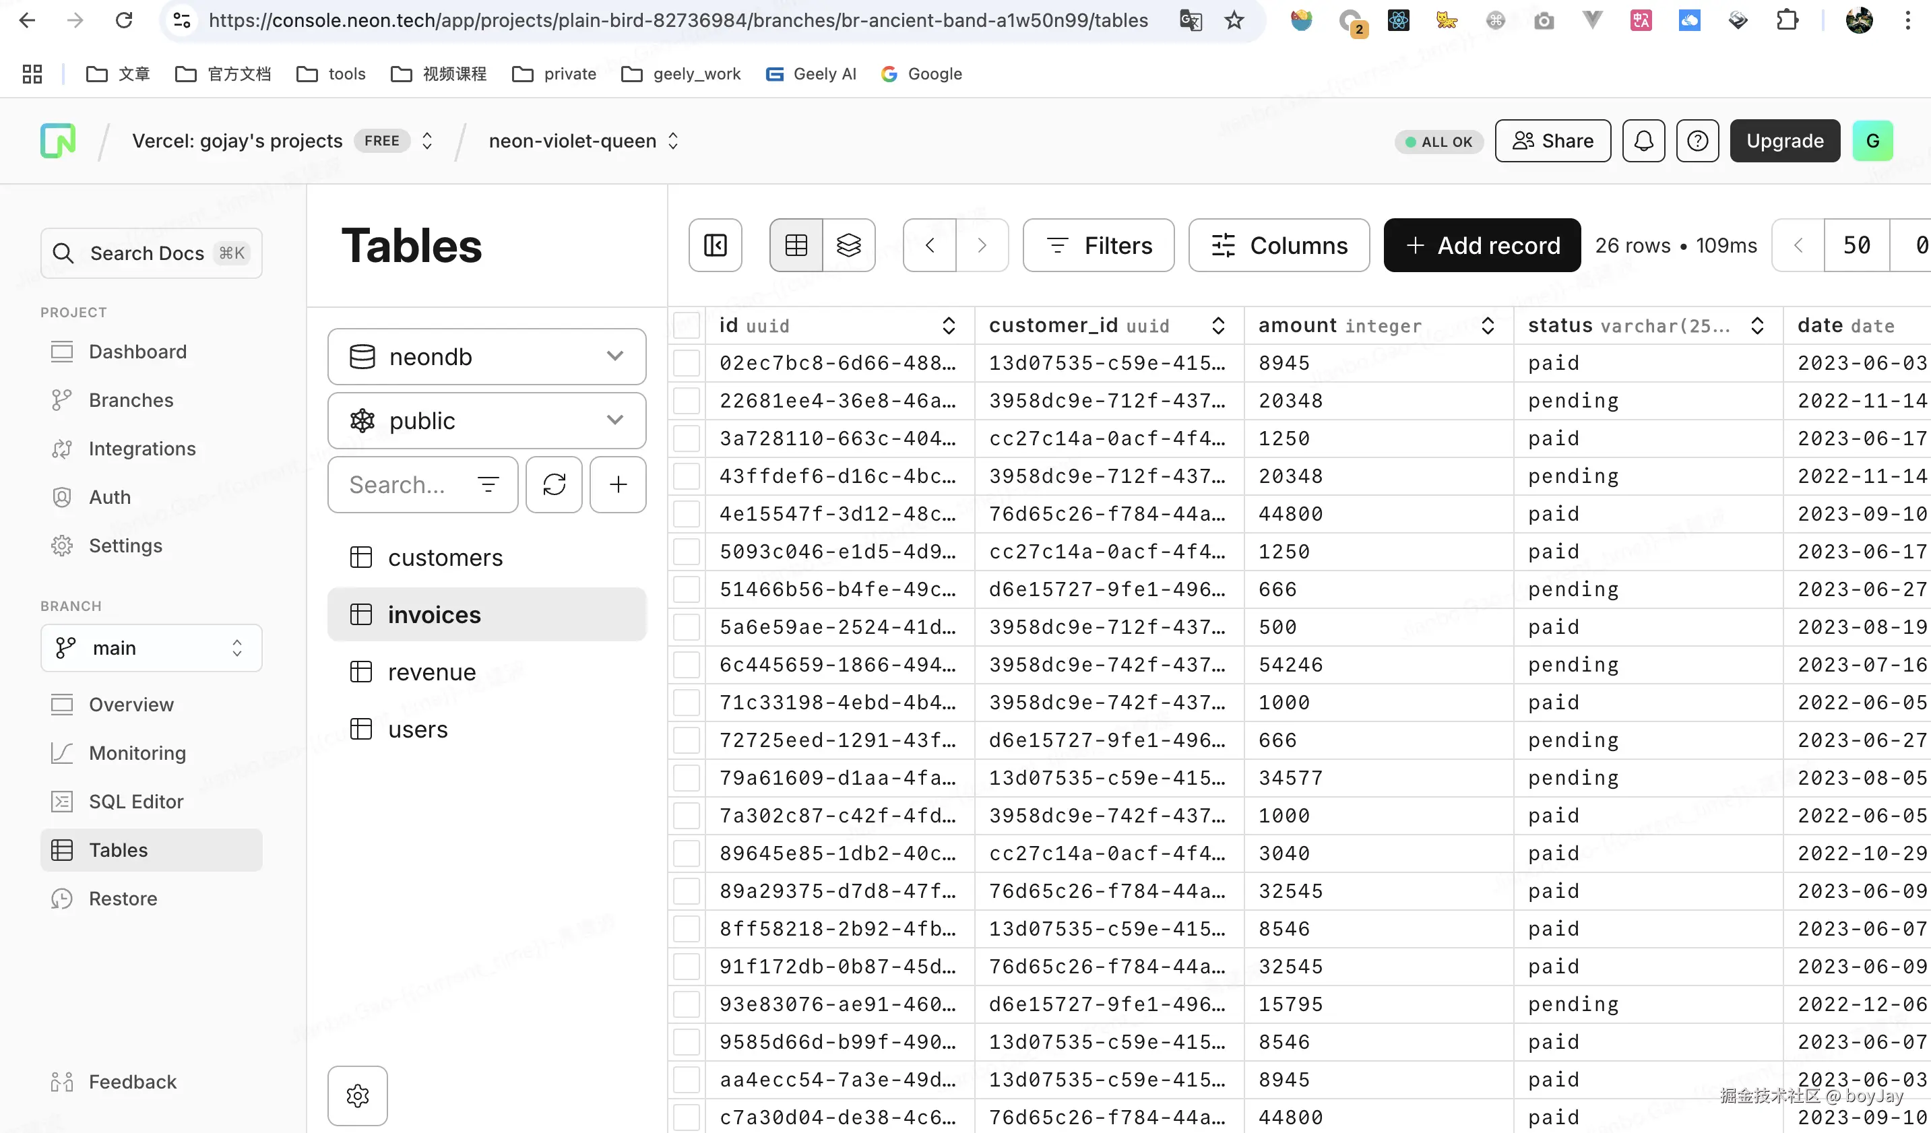Toggle the select-all rows header checkbox
1931x1133 pixels.
(x=687, y=325)
